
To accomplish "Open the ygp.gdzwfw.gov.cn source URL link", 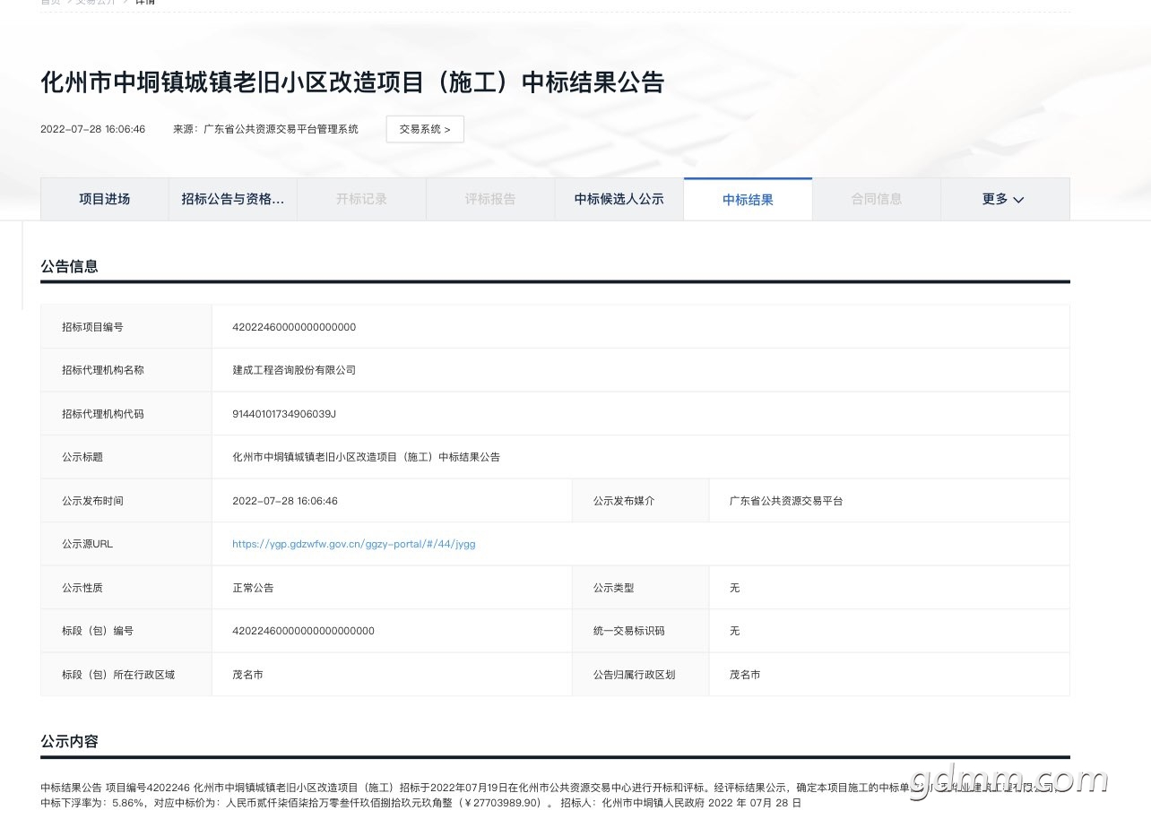I will coord(353,544).
